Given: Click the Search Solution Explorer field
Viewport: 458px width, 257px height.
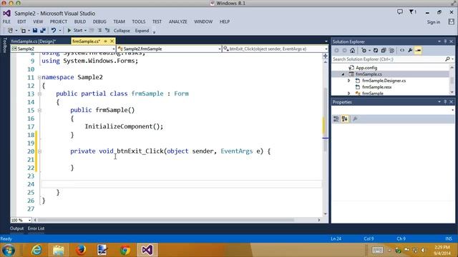Looking at the screenshot, I should pos(389,59).
